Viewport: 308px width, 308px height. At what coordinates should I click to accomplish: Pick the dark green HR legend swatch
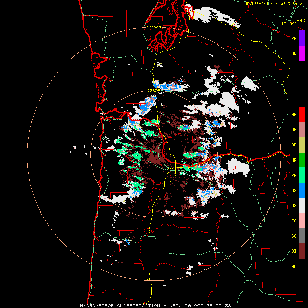point(302,160)
